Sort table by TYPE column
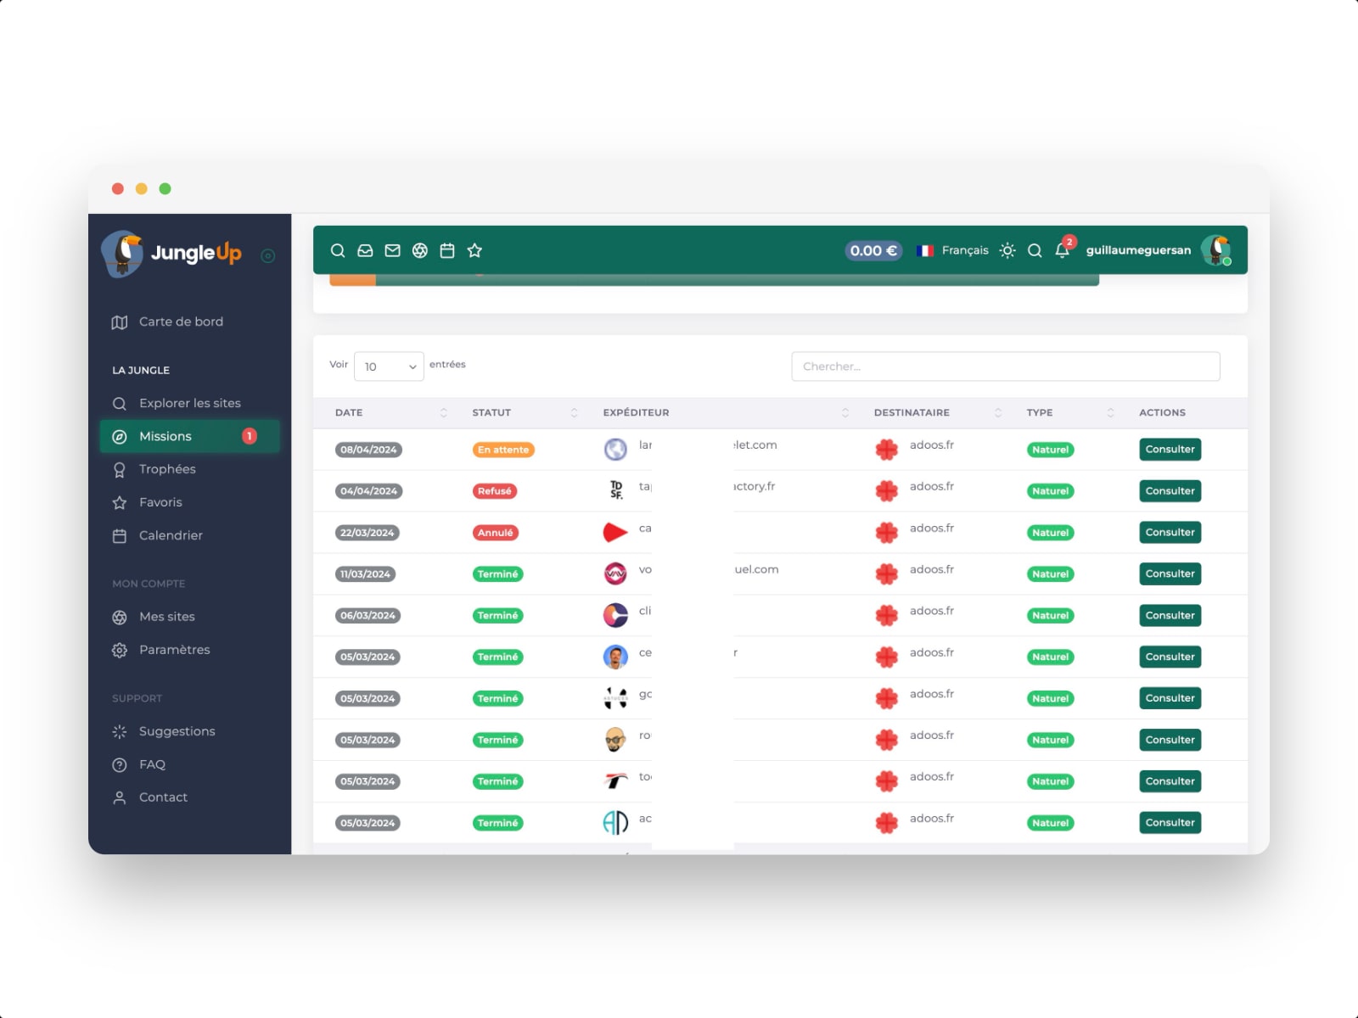This screenshot has height=1018, width=1358. (x=1069, y=412)
